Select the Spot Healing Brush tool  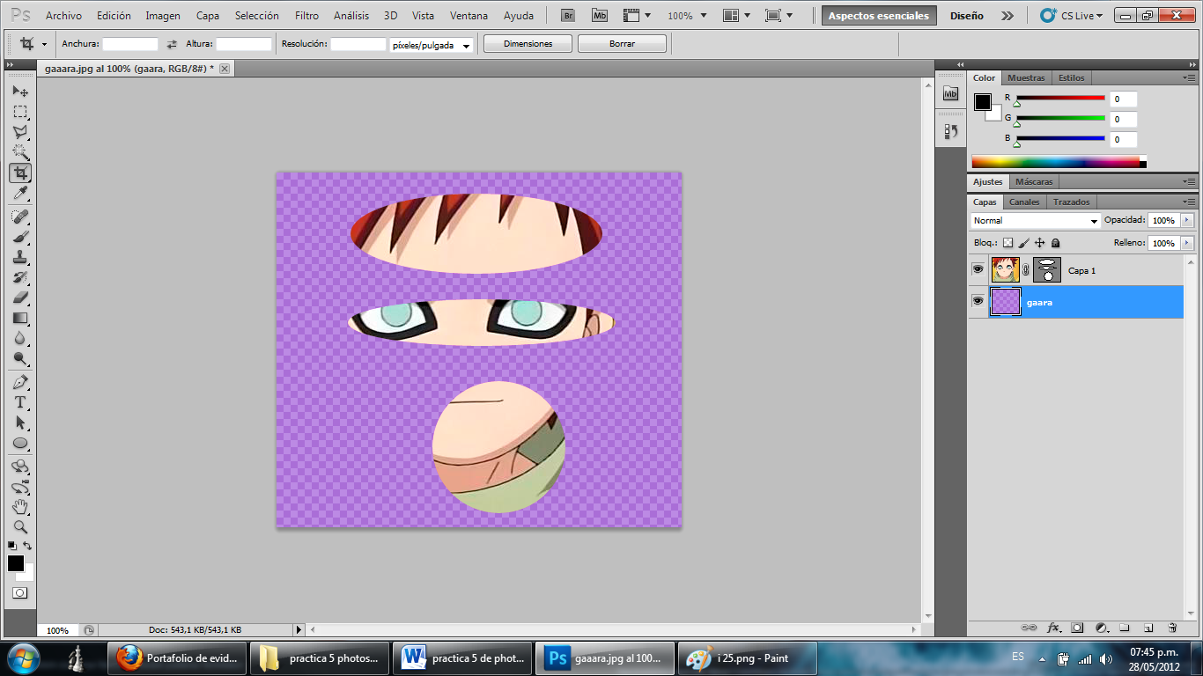[x=20, y=217]
